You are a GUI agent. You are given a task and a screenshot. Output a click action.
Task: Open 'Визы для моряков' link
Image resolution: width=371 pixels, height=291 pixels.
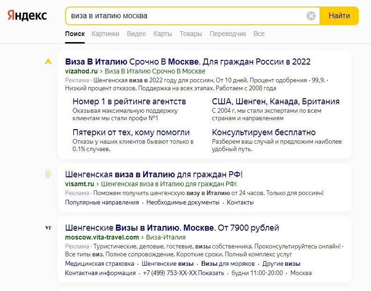pyautogui.click(x=228, y=263)
